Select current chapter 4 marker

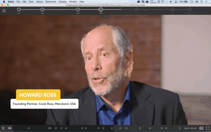click(x=101, y=10)
